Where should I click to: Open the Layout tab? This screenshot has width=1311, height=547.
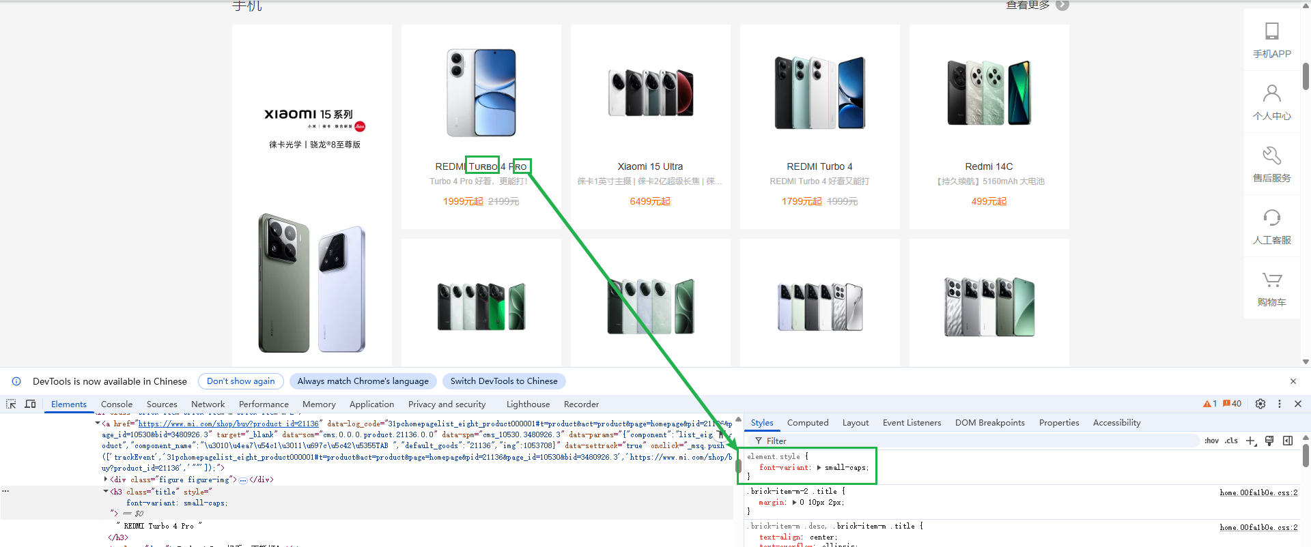(856, 423)
